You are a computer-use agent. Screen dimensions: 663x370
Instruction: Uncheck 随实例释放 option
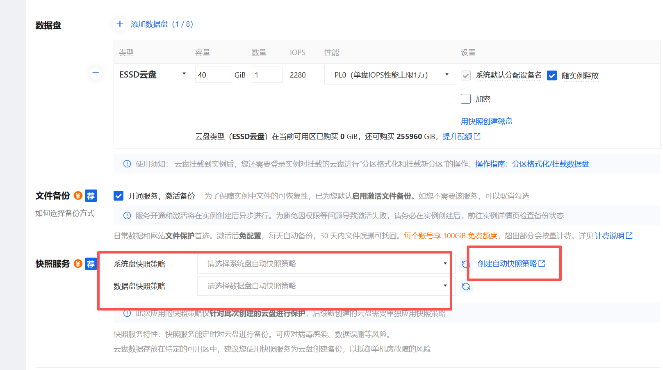[552, 75]
